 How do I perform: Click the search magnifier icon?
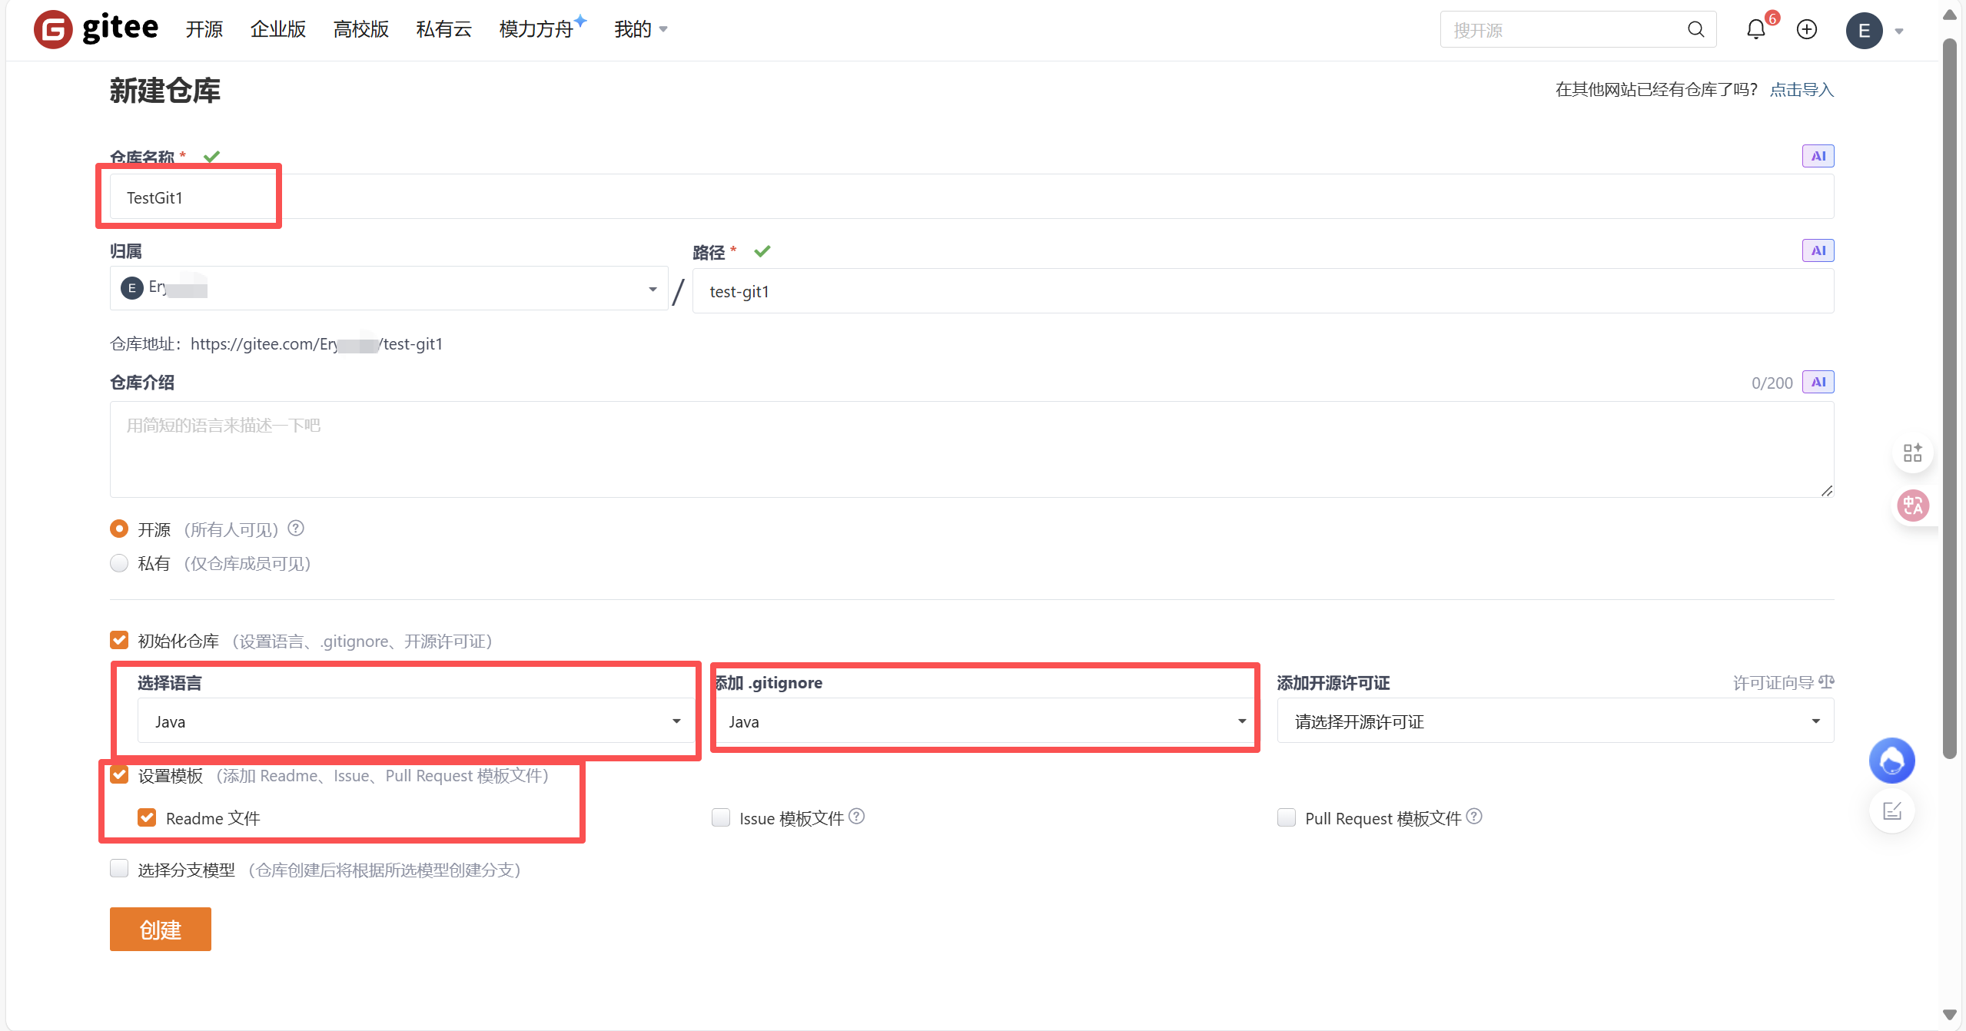pyautogui.click(x=1695, y=30)
